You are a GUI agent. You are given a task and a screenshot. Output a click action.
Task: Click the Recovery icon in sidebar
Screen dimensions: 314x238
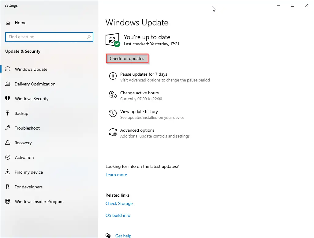coord(8,142)
